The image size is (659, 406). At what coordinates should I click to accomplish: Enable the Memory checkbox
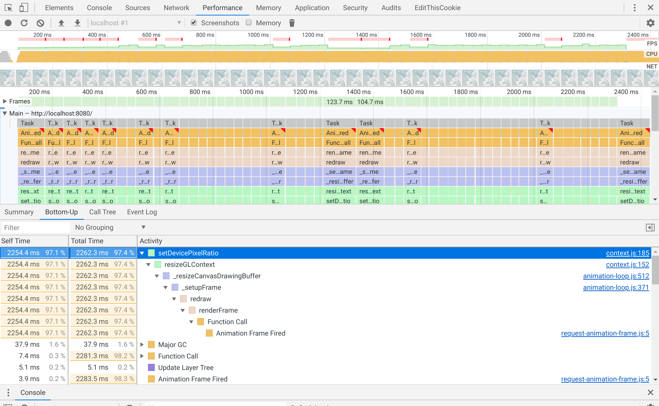coord(249,23)
